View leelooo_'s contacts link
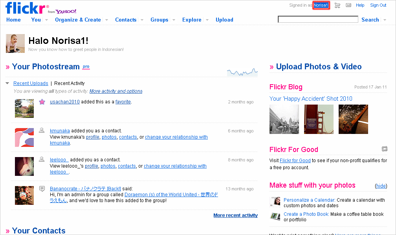Screen dimensions: 396x235 point(127,166)
